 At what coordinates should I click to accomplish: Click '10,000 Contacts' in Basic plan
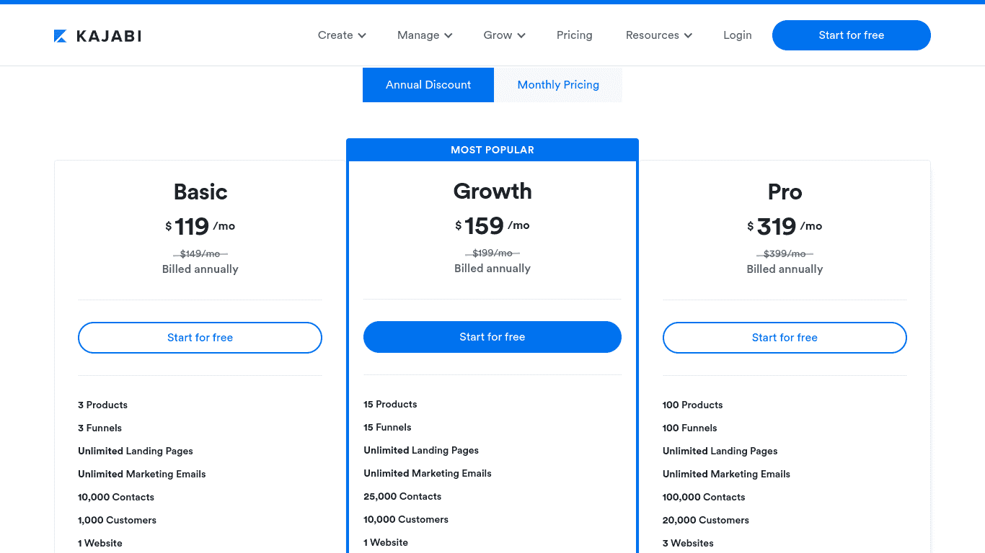coord(116,497)
